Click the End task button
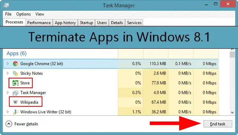This screenshot has height=135, width=238. pos(218,124)
